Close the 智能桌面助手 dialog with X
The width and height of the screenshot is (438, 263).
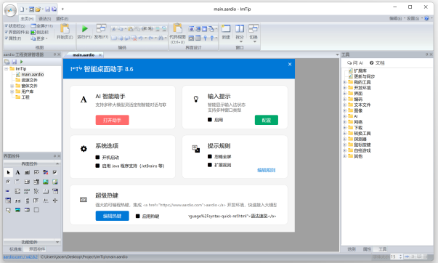tap(290, 64)
